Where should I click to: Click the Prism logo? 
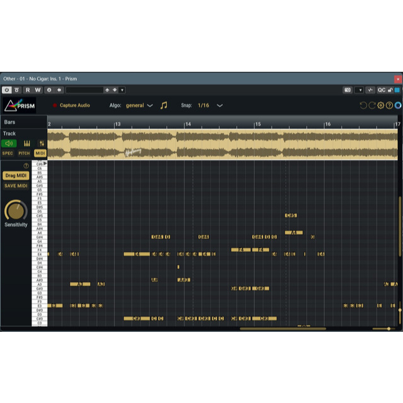[x=20, y=105]
